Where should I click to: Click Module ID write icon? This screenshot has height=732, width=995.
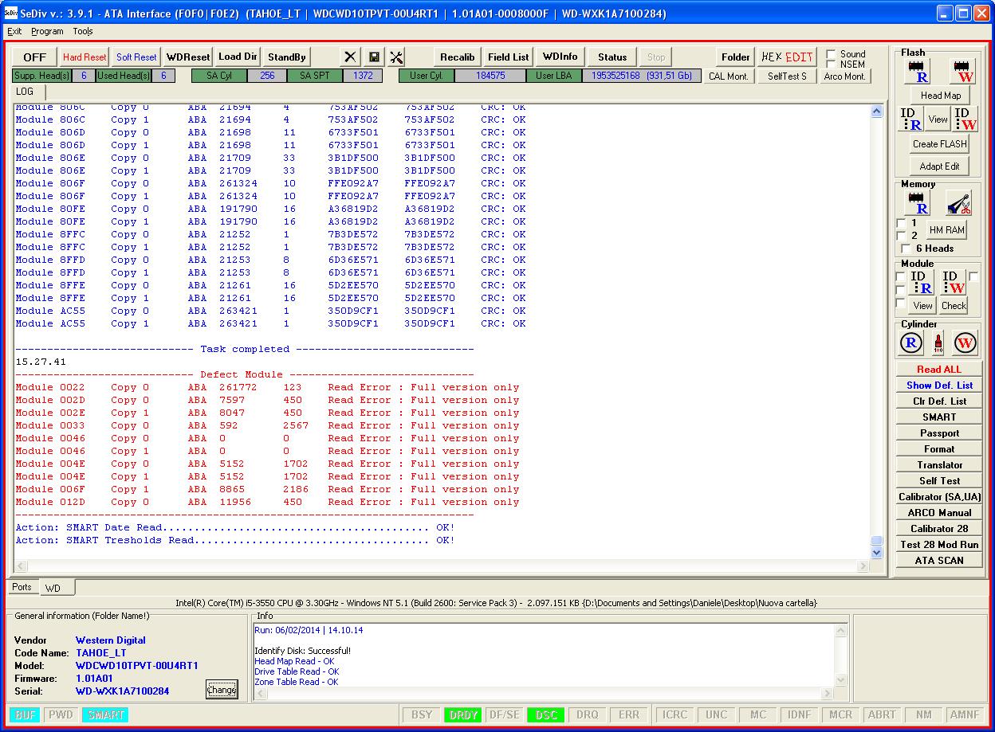pyautogui.click(x=954, y=283)
